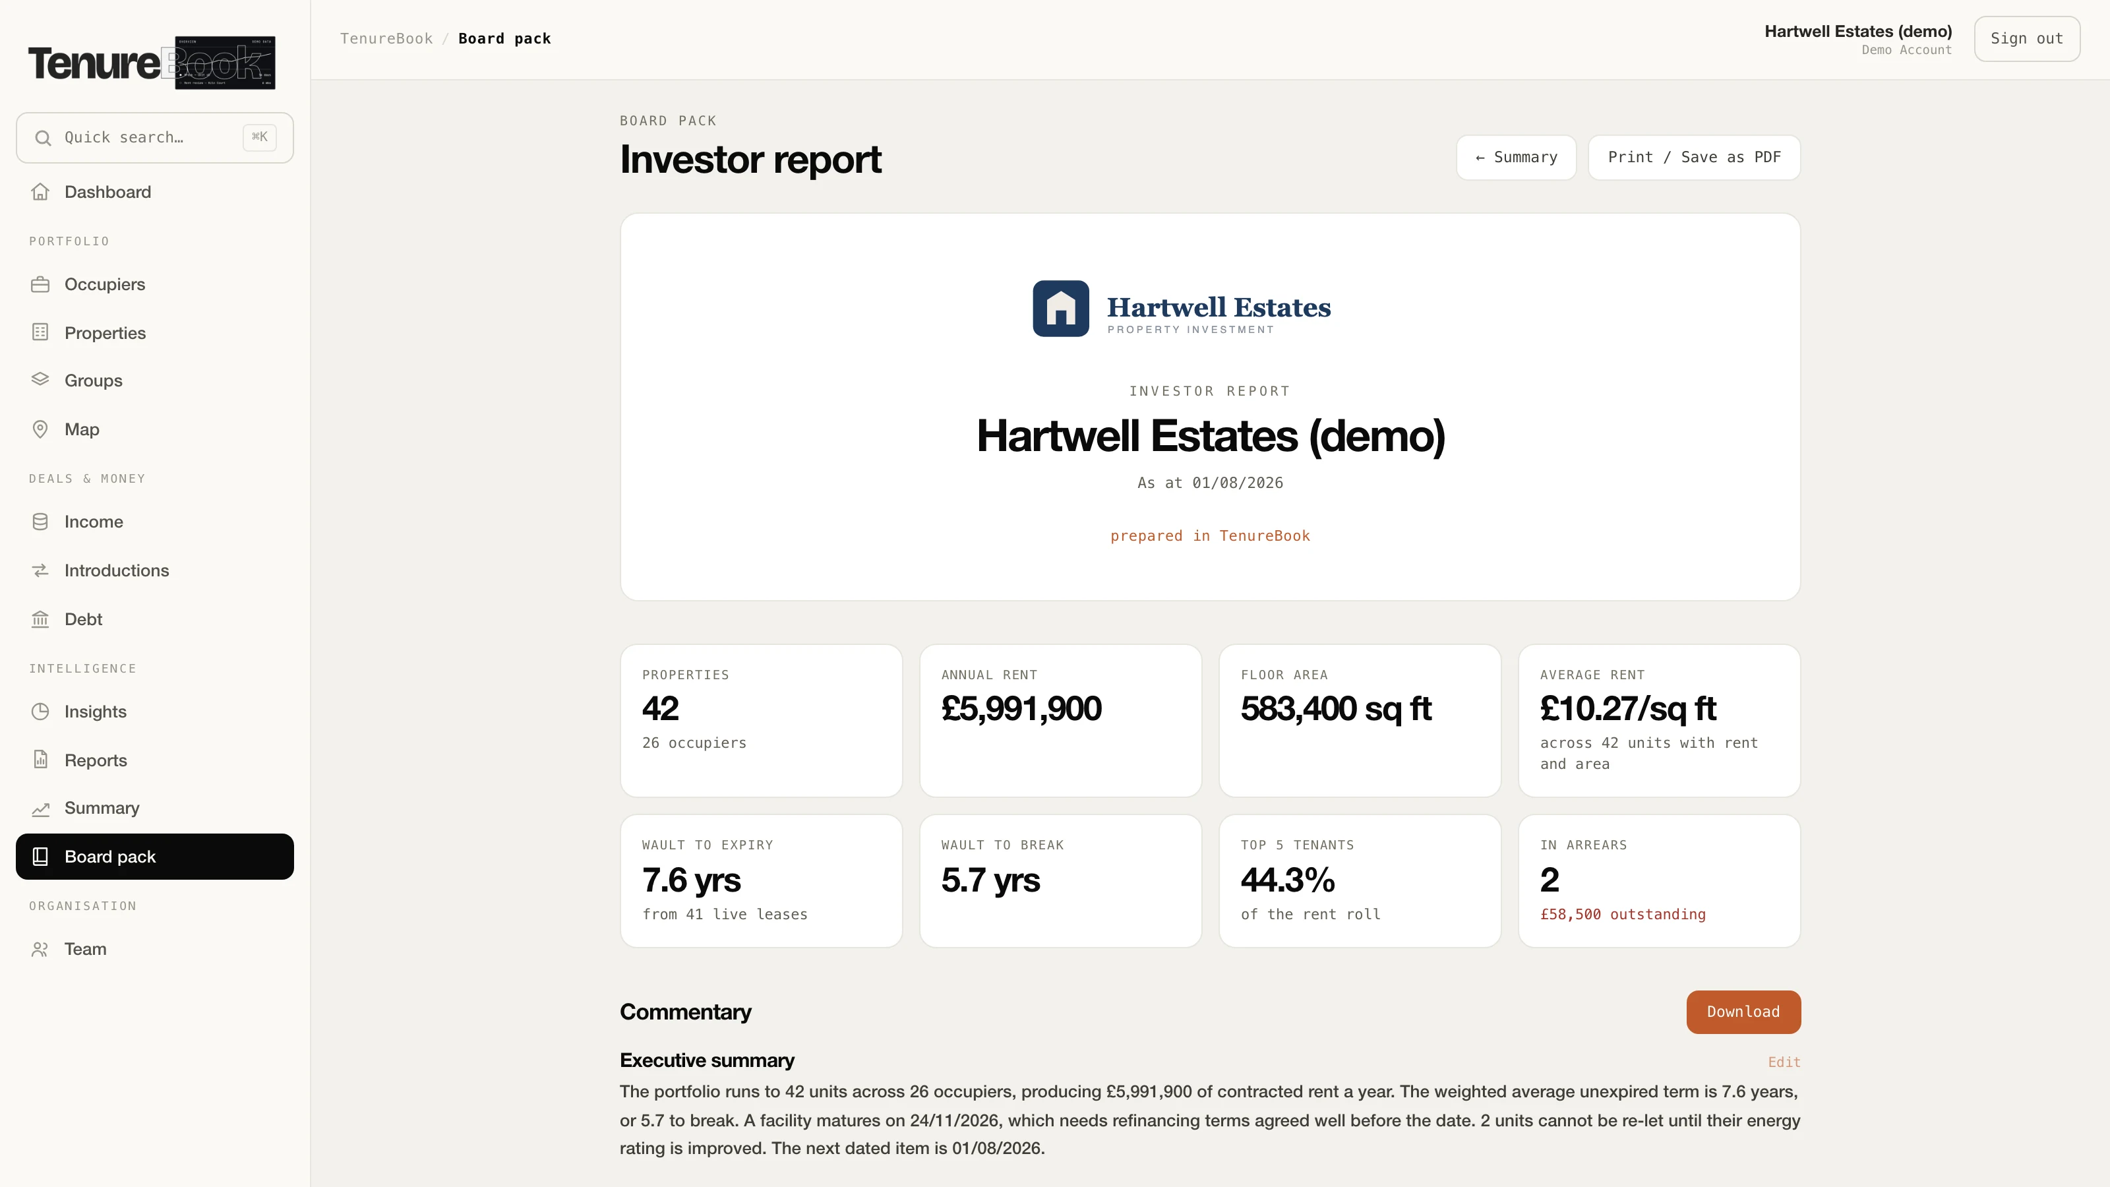The height and width of the screenshot is (1187, 2110).
Task: Click the Reports document icon
Action: [40, 760]
